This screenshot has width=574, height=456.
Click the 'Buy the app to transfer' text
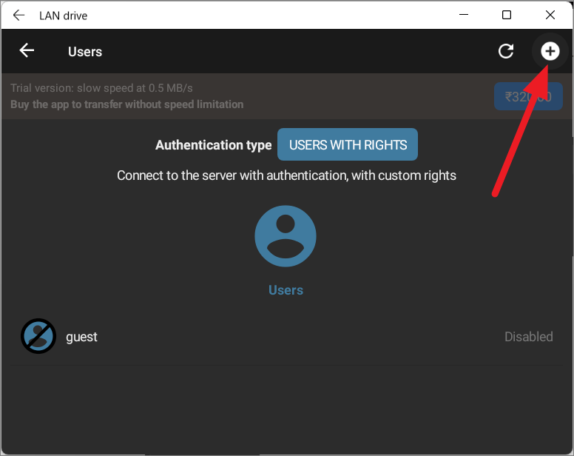coord(126,104)
